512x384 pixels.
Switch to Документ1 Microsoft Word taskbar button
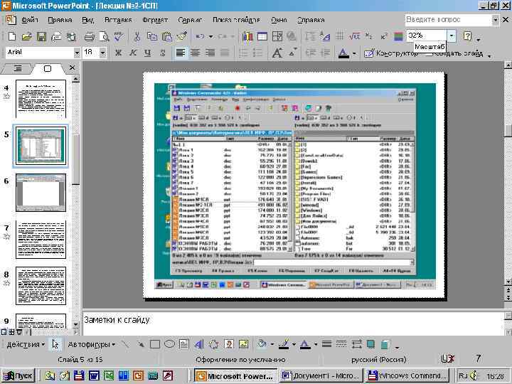(x=321, y=376)
